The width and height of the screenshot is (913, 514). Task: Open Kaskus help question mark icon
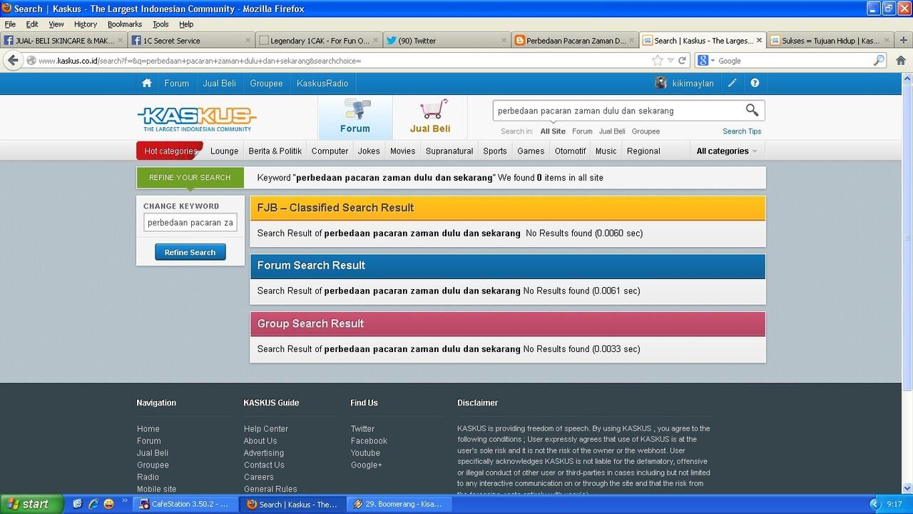click(755, 83)
